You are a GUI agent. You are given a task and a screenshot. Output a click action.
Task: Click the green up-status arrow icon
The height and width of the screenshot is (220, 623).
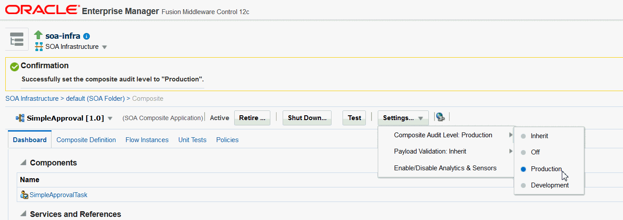[38, 35]
